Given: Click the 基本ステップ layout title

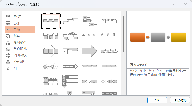Looking at the screenshot, I should click(x=138, y=65).
